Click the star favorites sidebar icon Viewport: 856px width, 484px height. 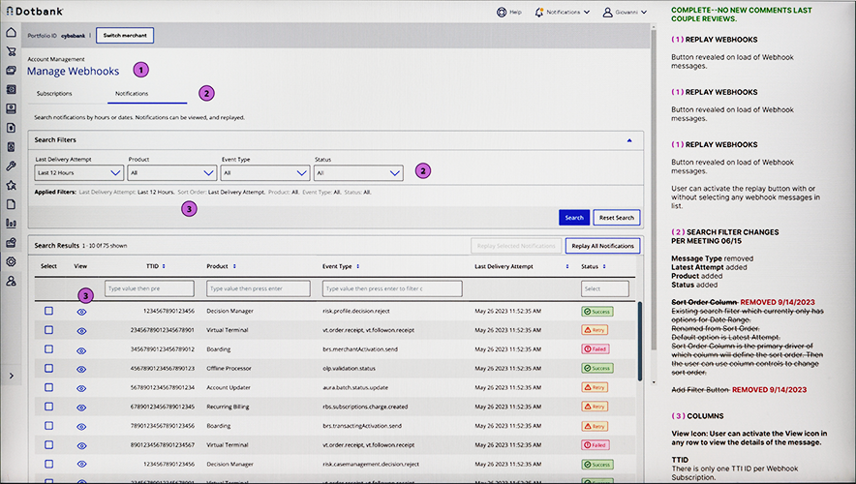11,185
